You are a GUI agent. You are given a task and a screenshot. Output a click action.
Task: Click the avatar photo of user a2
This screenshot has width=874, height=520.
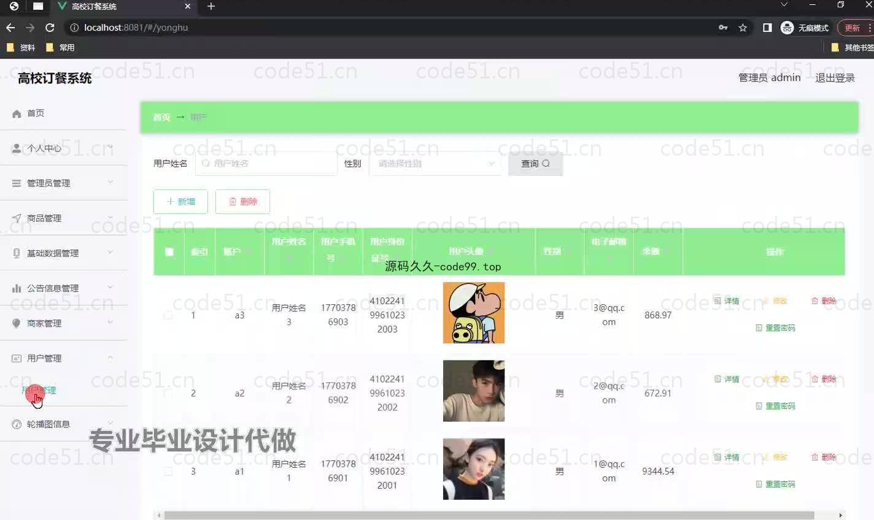point(474,391)
